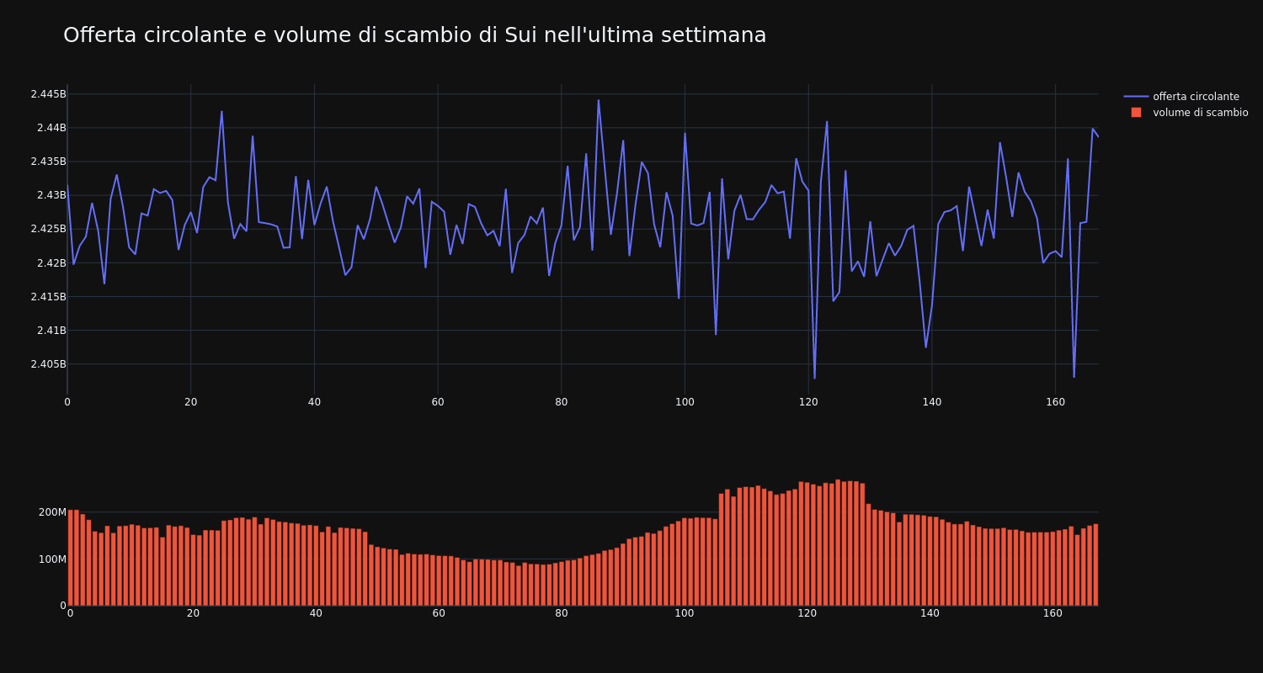The height and width of the screenshot is (673, 1263).
Task: Click x-axis tick 100 on line chart
Action: point(685,402)
